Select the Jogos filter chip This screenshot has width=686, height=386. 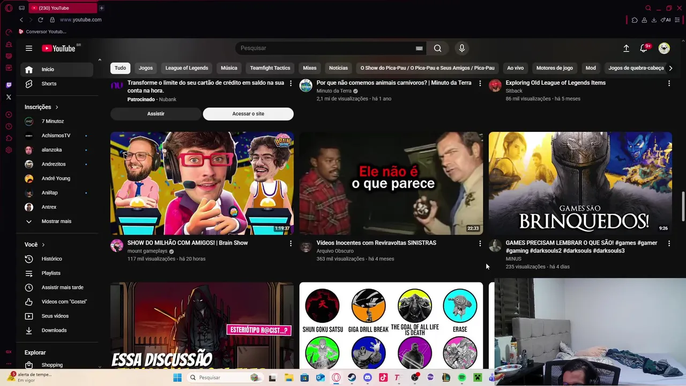[146, 68]
